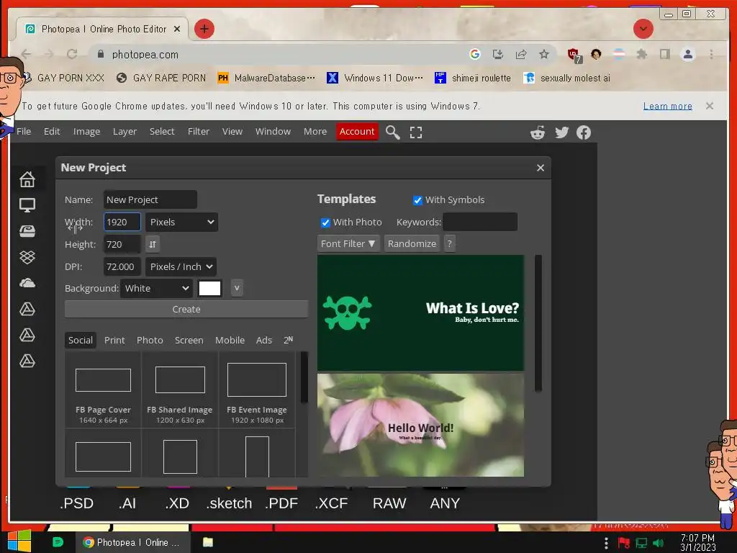Click the Chrome reload button

72,54
